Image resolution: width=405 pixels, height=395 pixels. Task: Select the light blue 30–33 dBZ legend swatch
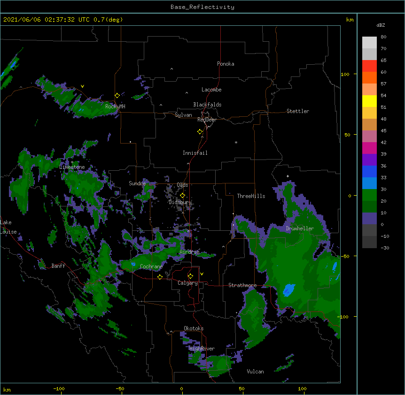tap(369, 183)
